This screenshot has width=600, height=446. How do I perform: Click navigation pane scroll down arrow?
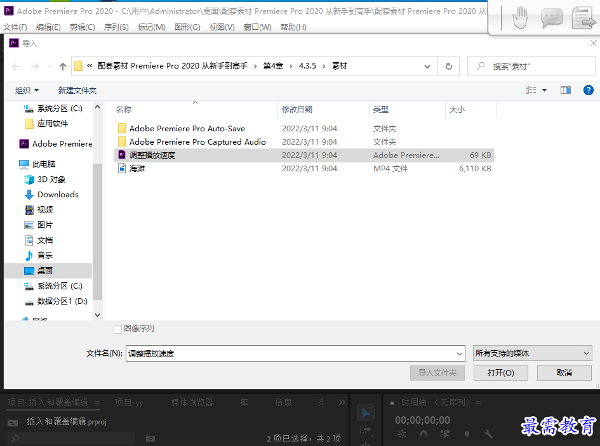[98, 315]
